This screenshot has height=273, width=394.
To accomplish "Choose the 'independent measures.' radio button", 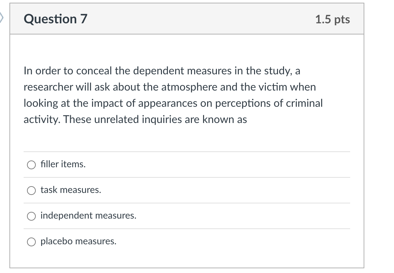I will click(x=31, y=216).
